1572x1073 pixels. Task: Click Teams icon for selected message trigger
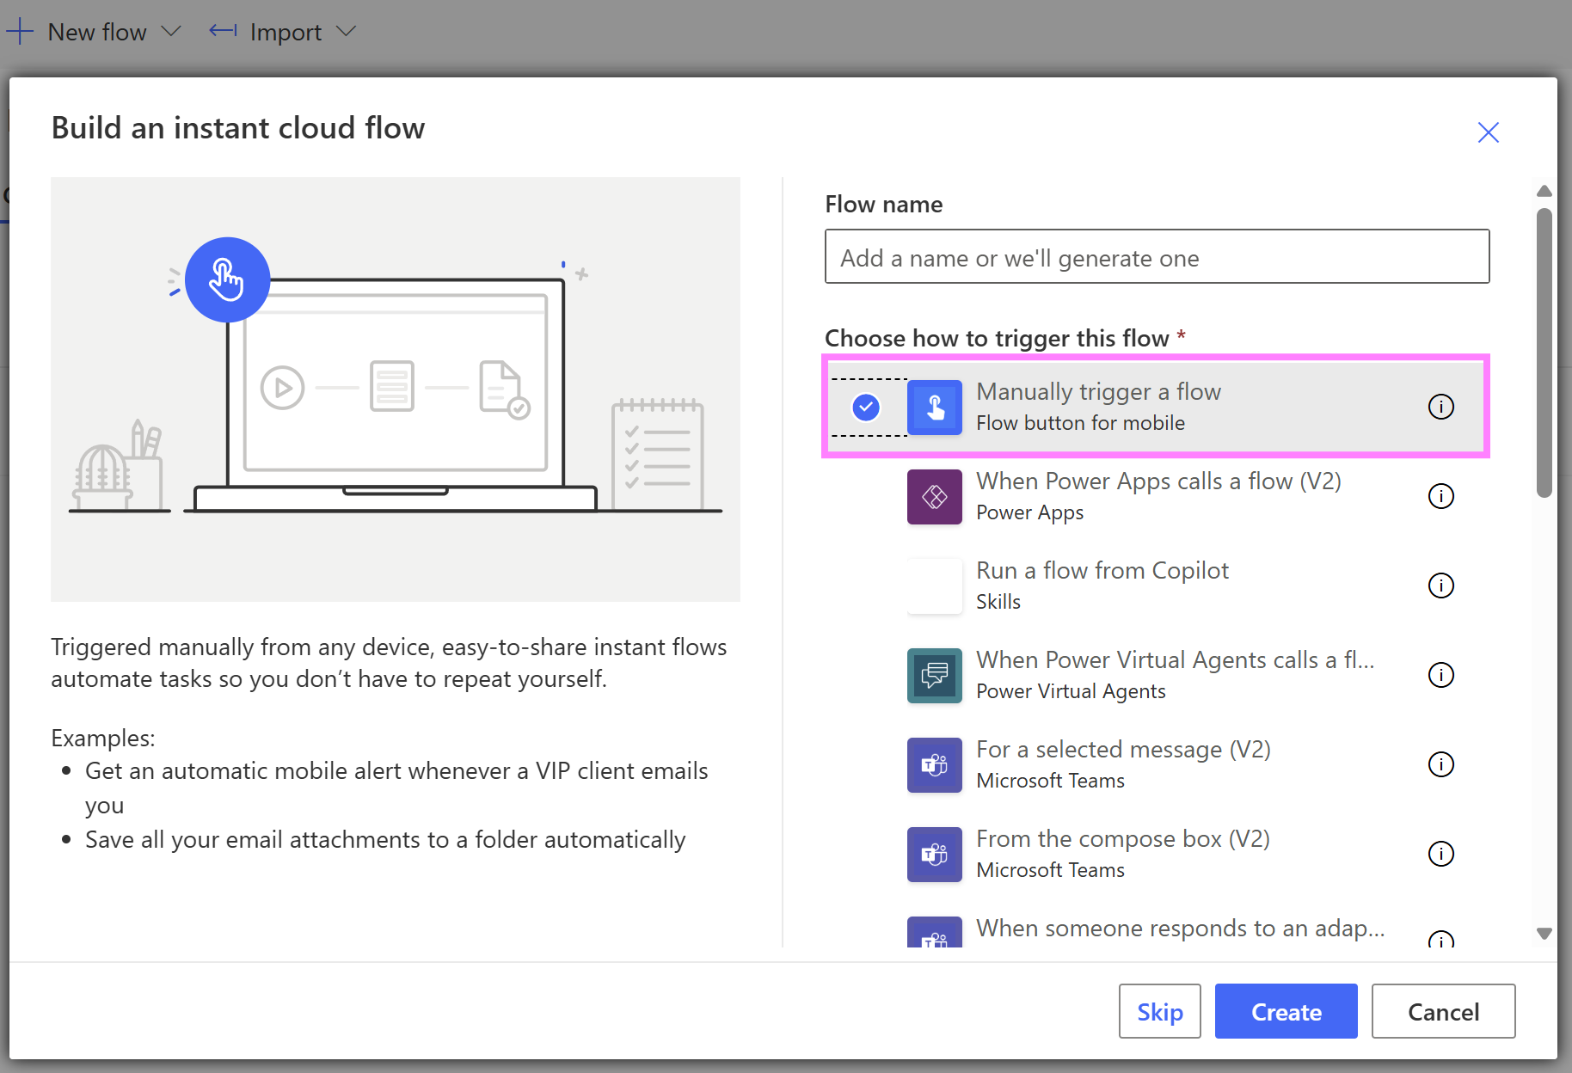pyautogui.click(x=935, y=764)
